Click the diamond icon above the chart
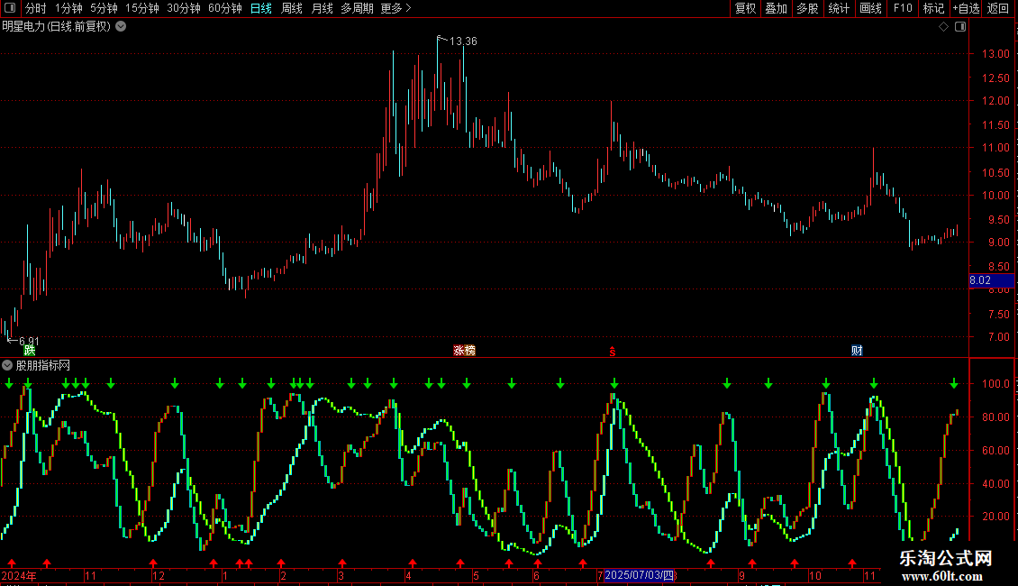This screenshot has width=1018, height=586. coord(943,27)
